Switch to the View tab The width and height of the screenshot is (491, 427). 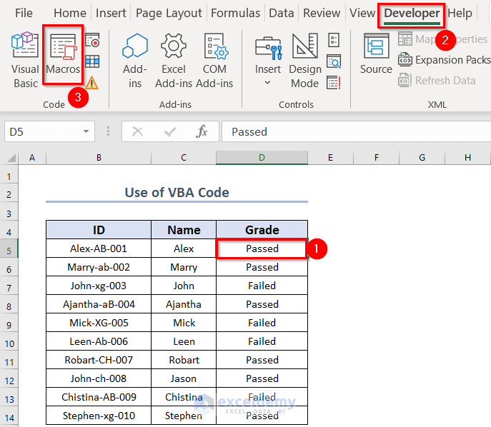click(x=362, y=13)
